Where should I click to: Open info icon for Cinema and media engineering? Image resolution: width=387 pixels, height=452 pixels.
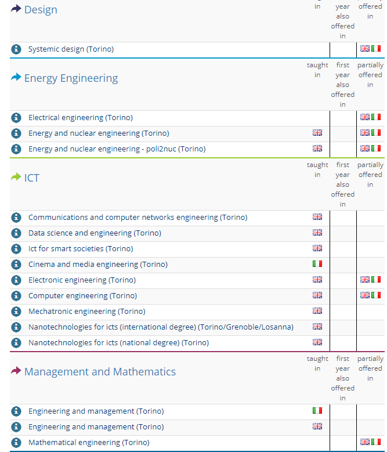[x=16, y=265]
